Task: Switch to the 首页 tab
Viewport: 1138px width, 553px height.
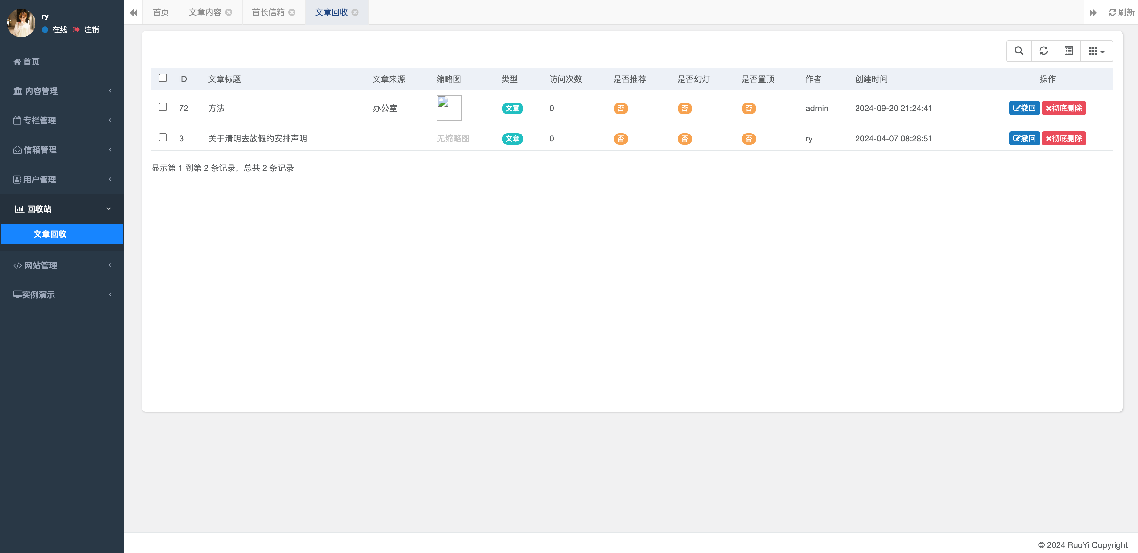Action: click(160, 12)
